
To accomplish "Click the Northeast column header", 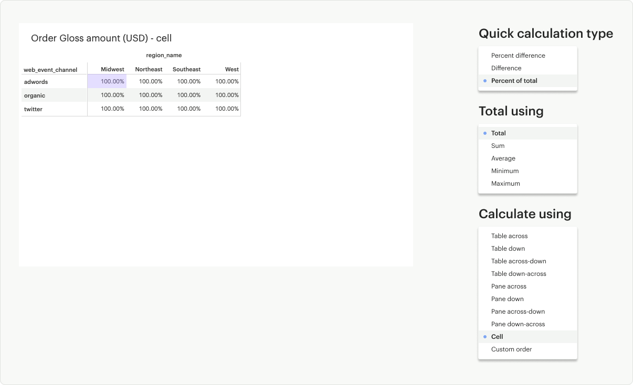I will click(x=149, y=69).
